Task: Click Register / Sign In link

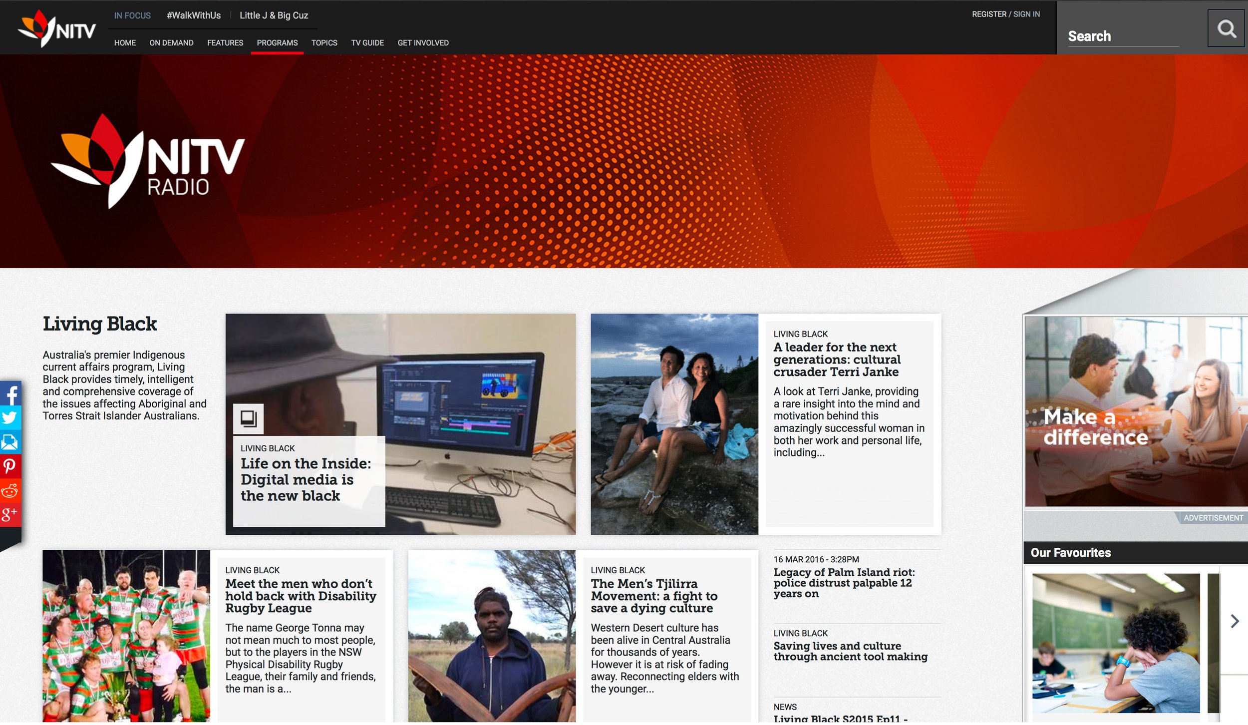Action: click(x=1005, y=14)
